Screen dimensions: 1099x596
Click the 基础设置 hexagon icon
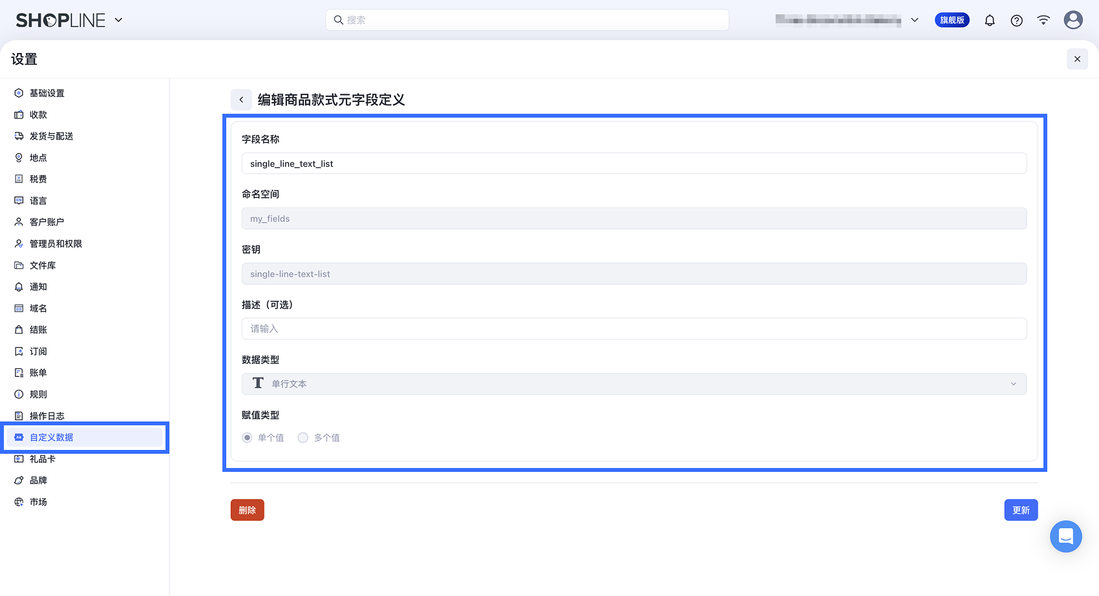19,93
